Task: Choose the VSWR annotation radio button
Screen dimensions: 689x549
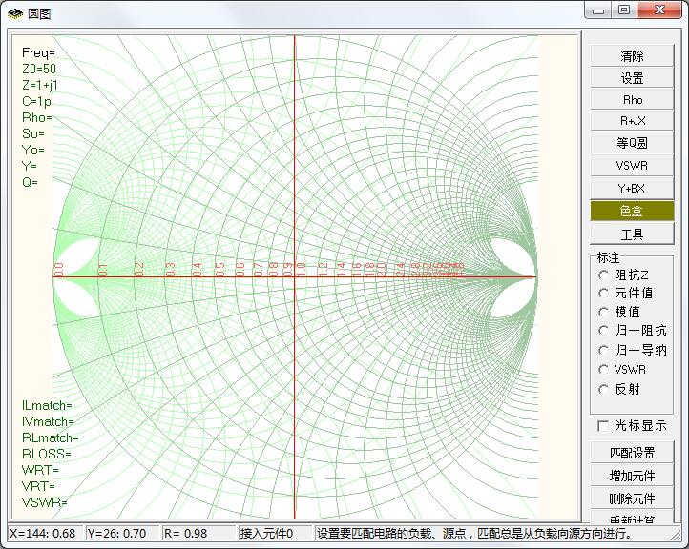Action: (x=604, y=369)
